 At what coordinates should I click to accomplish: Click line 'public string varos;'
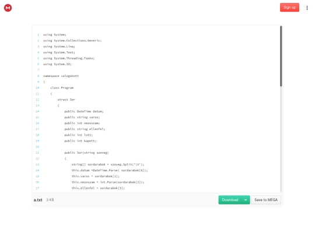tap(82, 117)
